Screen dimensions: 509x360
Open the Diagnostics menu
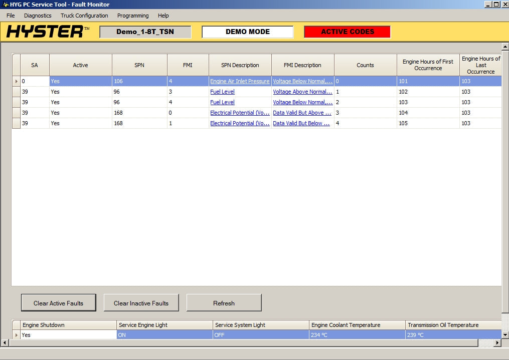coord(38,16)
